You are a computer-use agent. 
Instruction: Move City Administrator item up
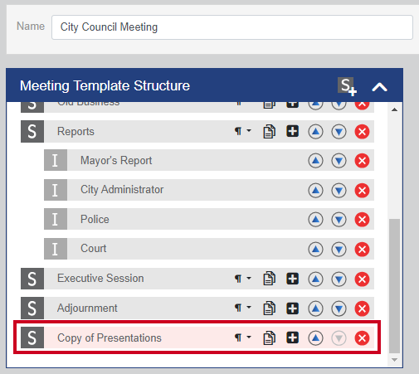point(315,190)
